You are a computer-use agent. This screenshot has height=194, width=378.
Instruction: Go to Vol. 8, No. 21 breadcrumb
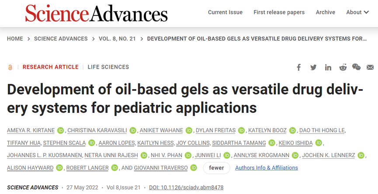pyautogui.click(x=117, y=39)
